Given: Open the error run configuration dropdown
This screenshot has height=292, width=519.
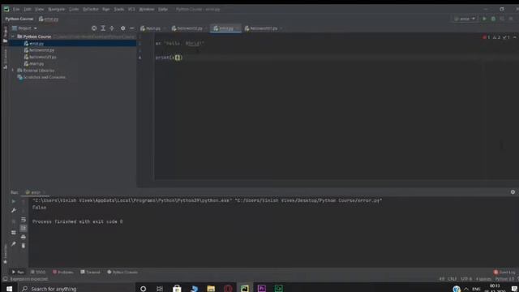Looking at the screenshot, I should point(465,19).
